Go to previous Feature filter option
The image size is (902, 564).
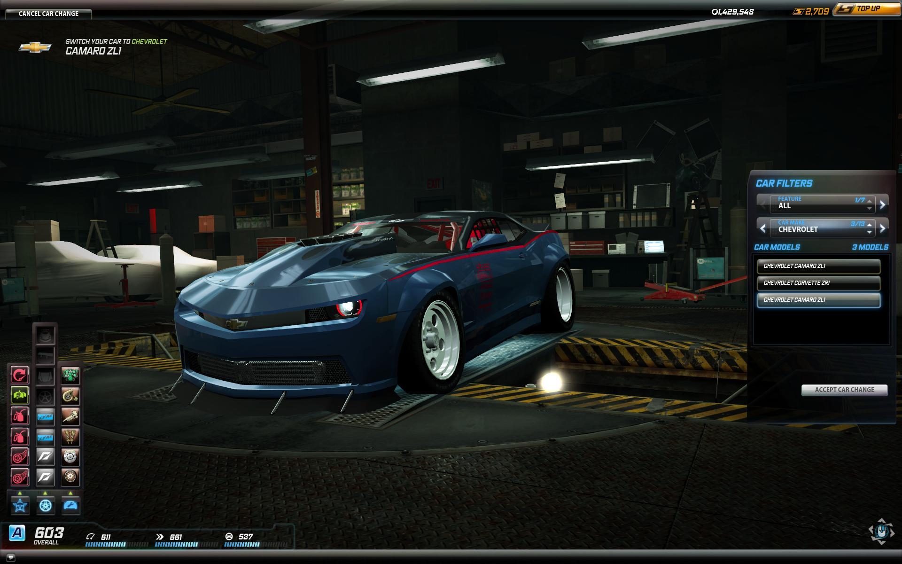tap(763, 204)
